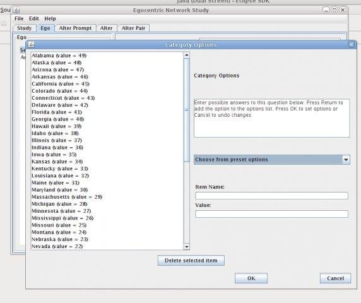Open the File menu
The image size is (361, 303).
(19, 19)
